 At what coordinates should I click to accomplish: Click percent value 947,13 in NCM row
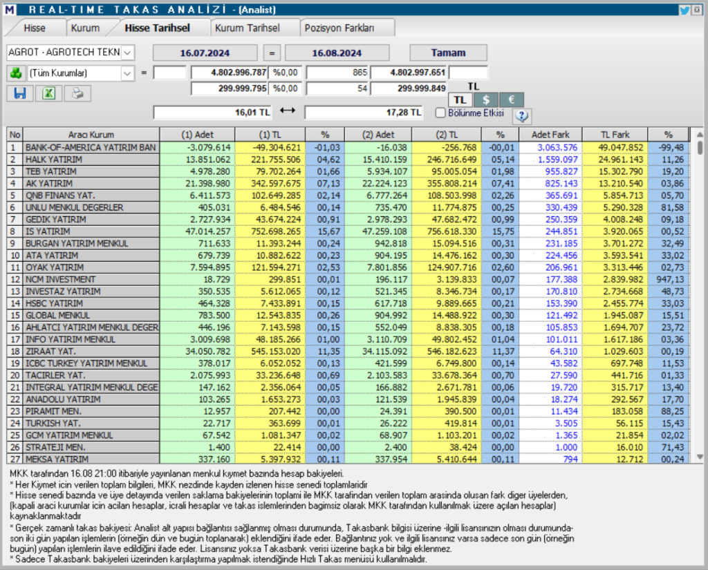coord(670,279)
